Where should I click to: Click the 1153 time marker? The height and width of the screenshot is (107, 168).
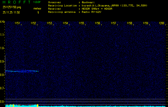[49, 23]
